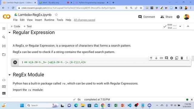
Task: Open Visual Studio Code from taskbar
Action: point(129,105)
